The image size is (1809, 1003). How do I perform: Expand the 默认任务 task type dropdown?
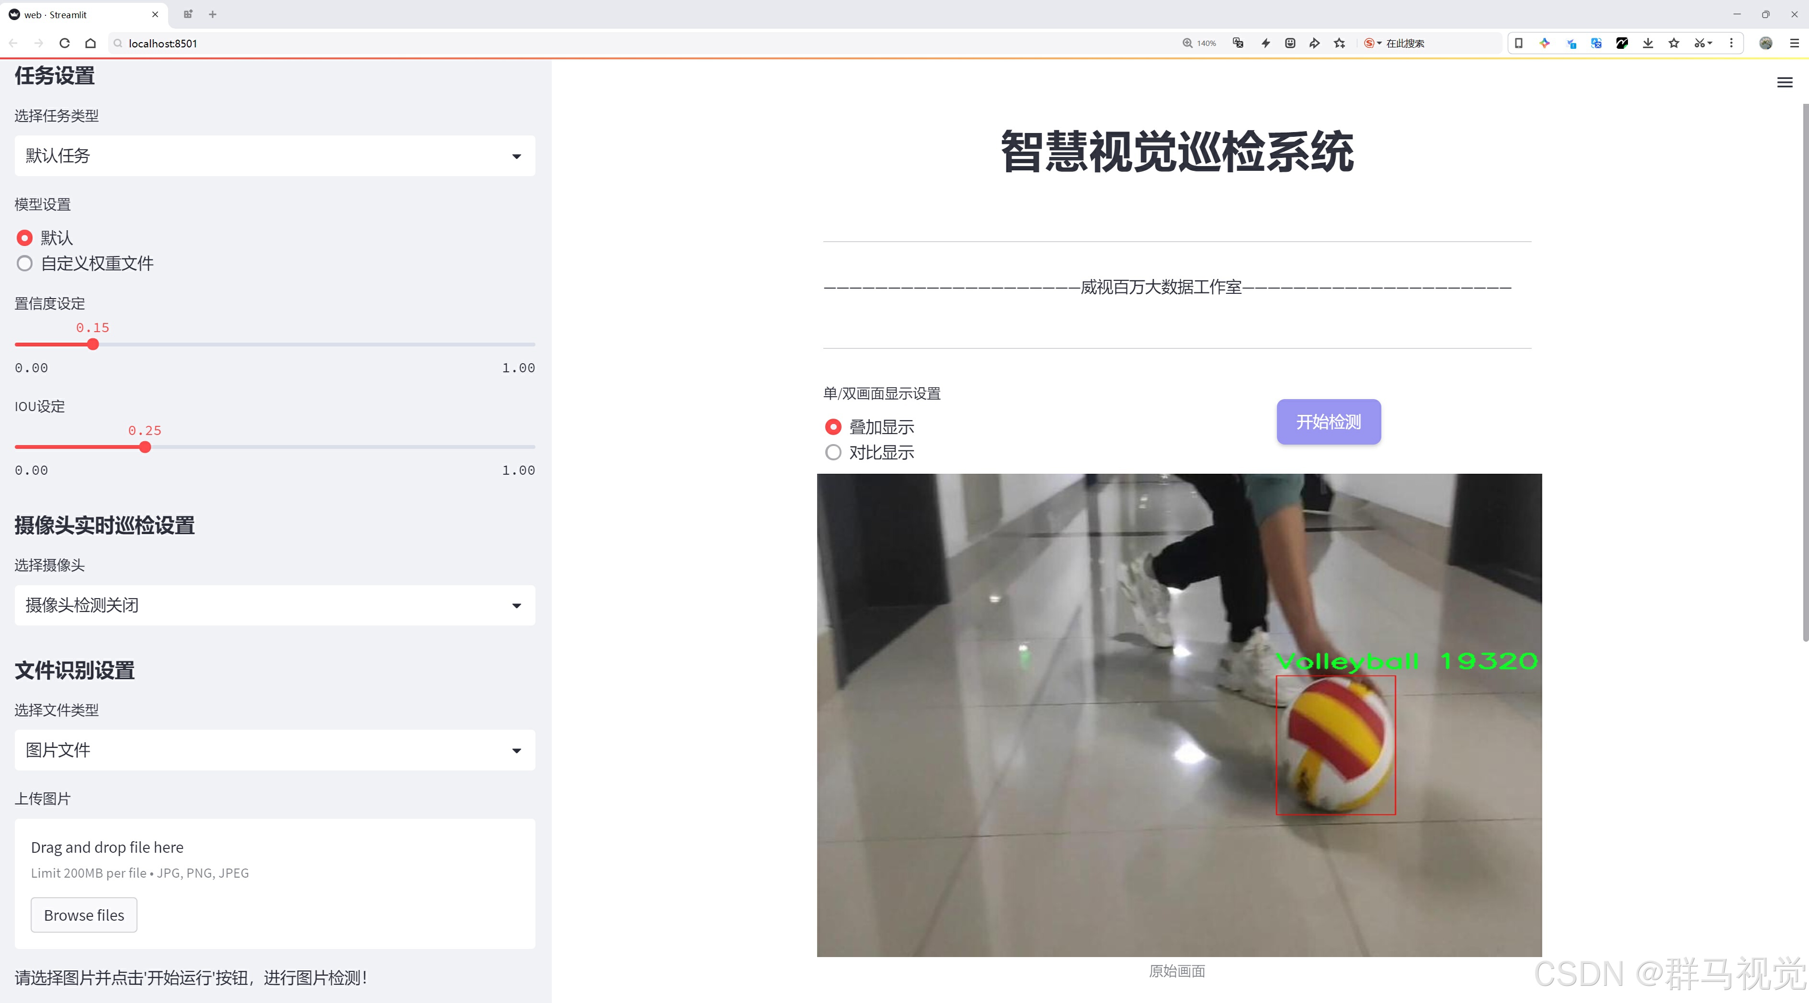[x=274, y=156]
